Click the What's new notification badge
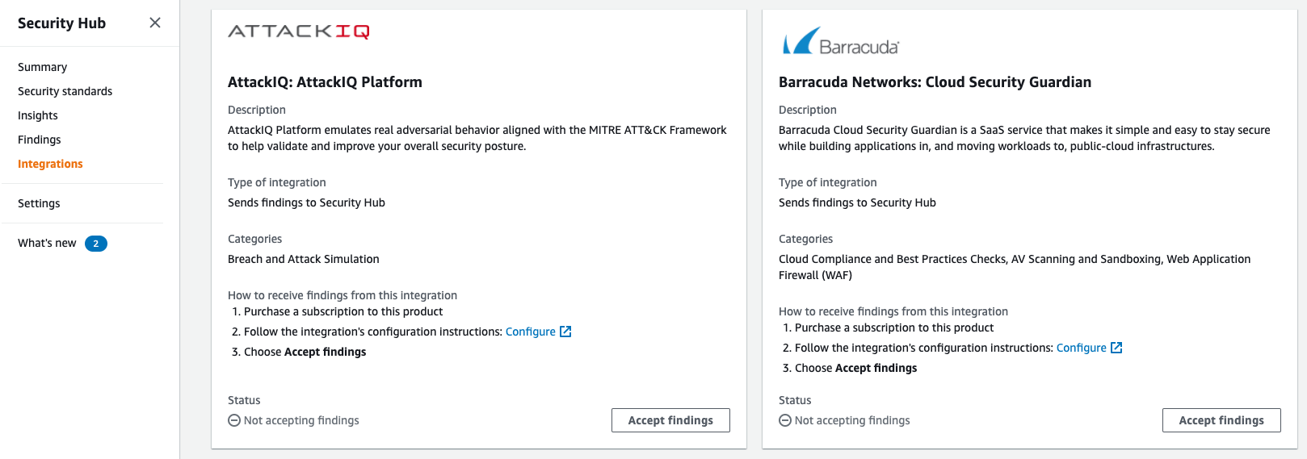Image resolution: width=1307 pixels, height=459 pixels. [96, 244]
